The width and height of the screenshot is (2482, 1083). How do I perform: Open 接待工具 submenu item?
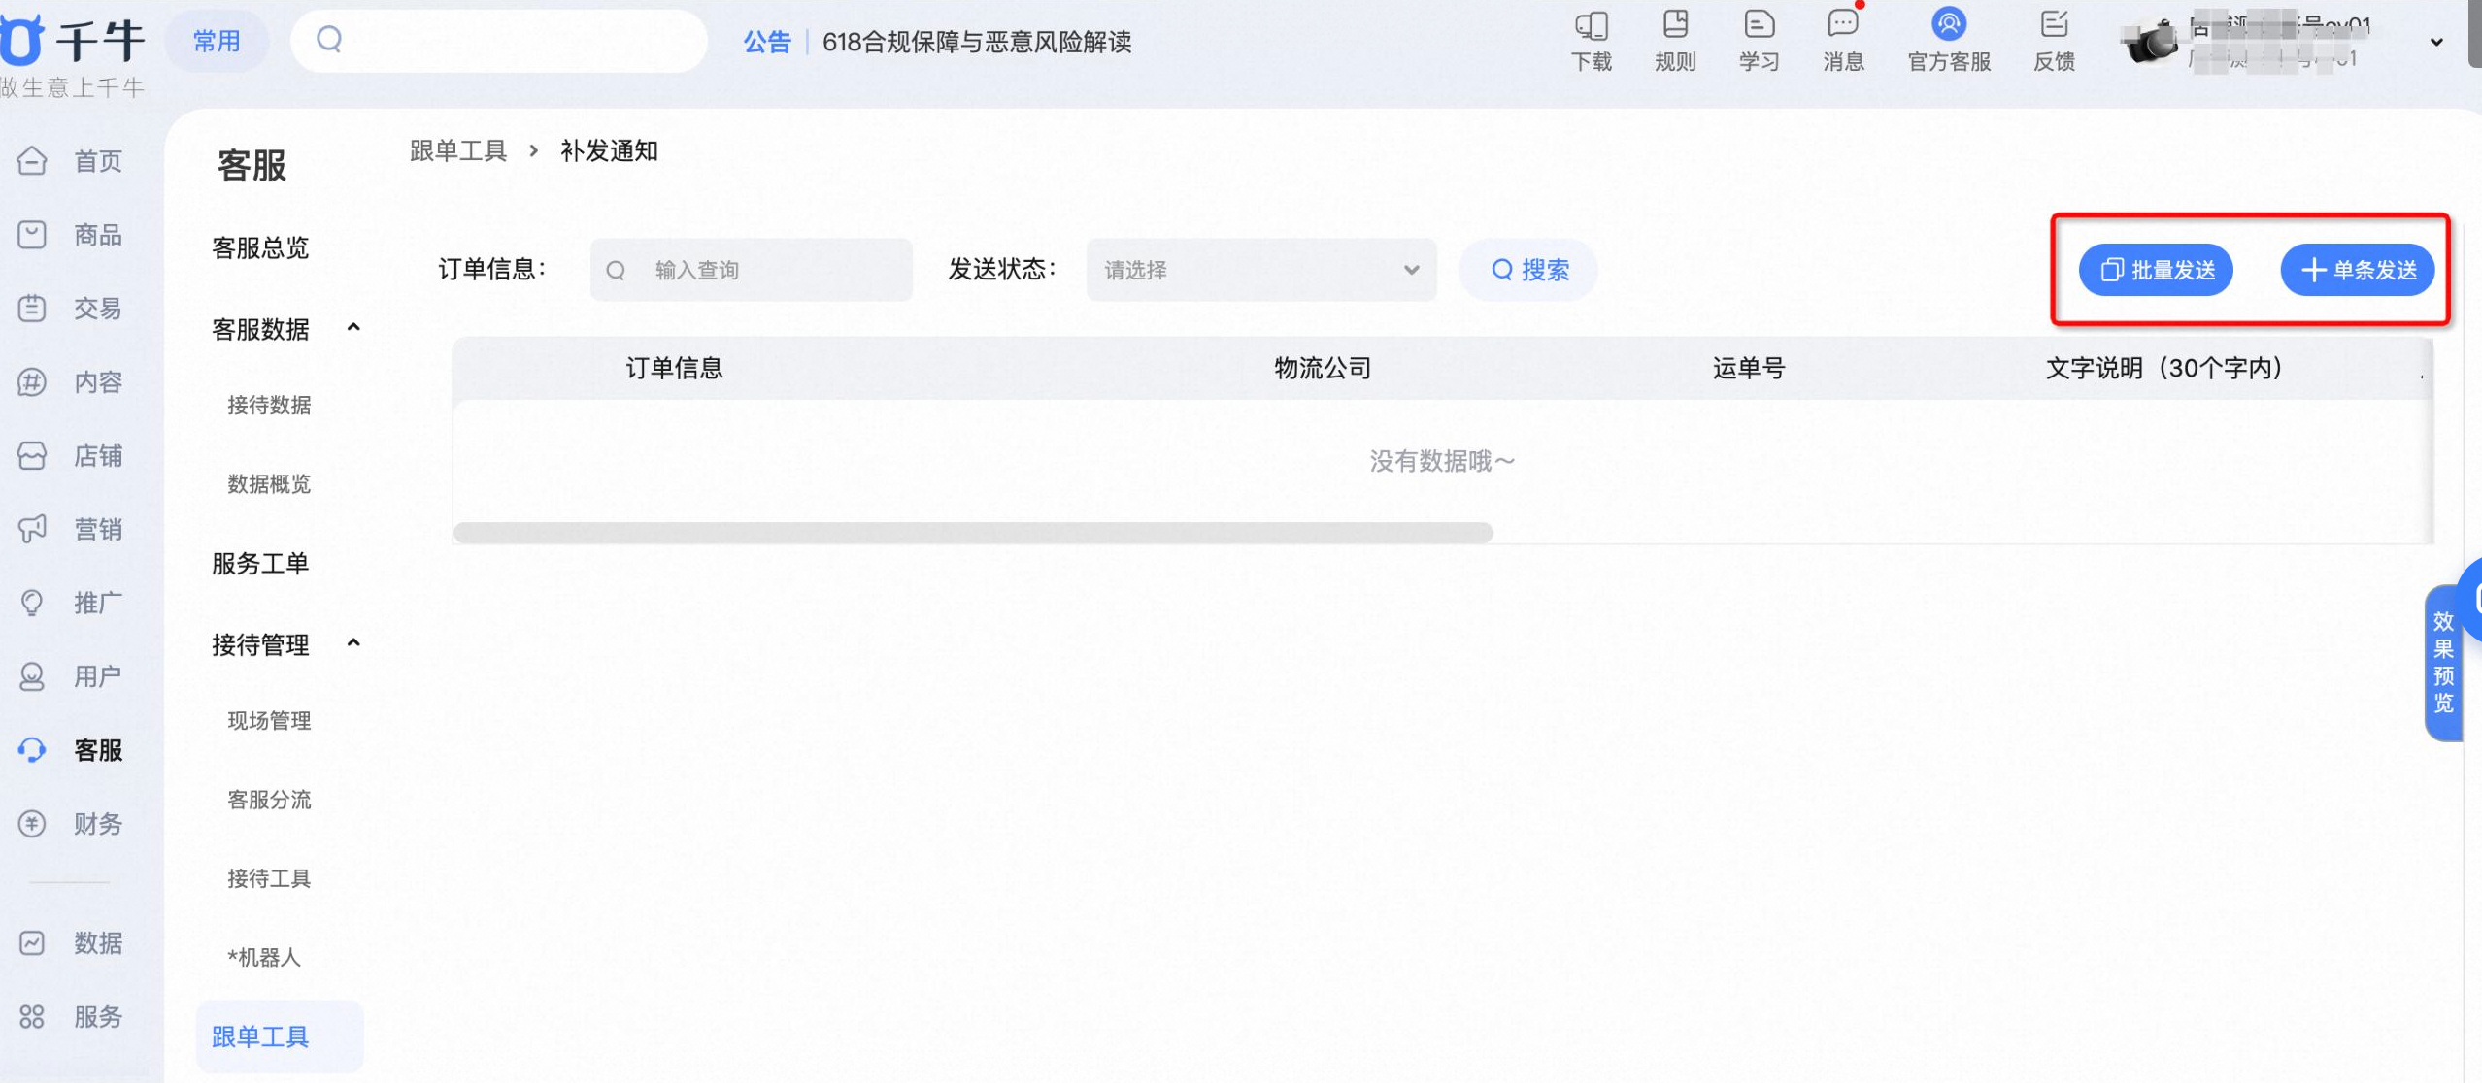[269, 878]
